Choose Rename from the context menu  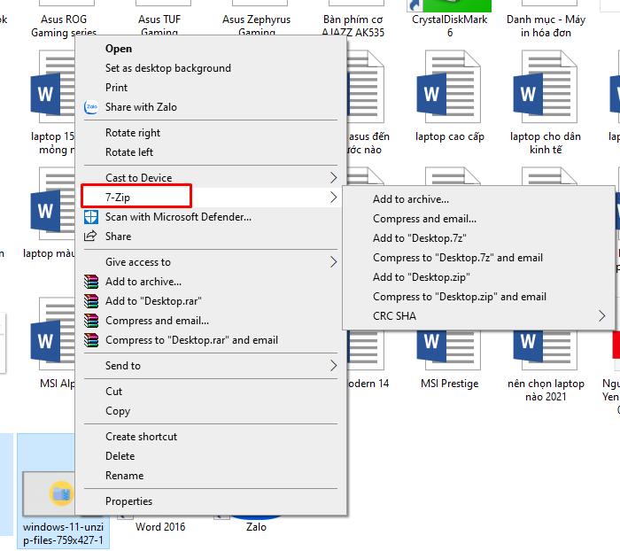click(211, 476)
